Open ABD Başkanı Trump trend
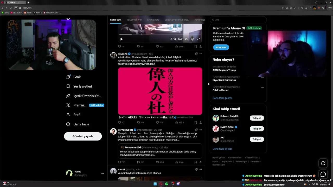Viewport: 333px width, 187px height. pyautogui.click(x=224, y=70)
